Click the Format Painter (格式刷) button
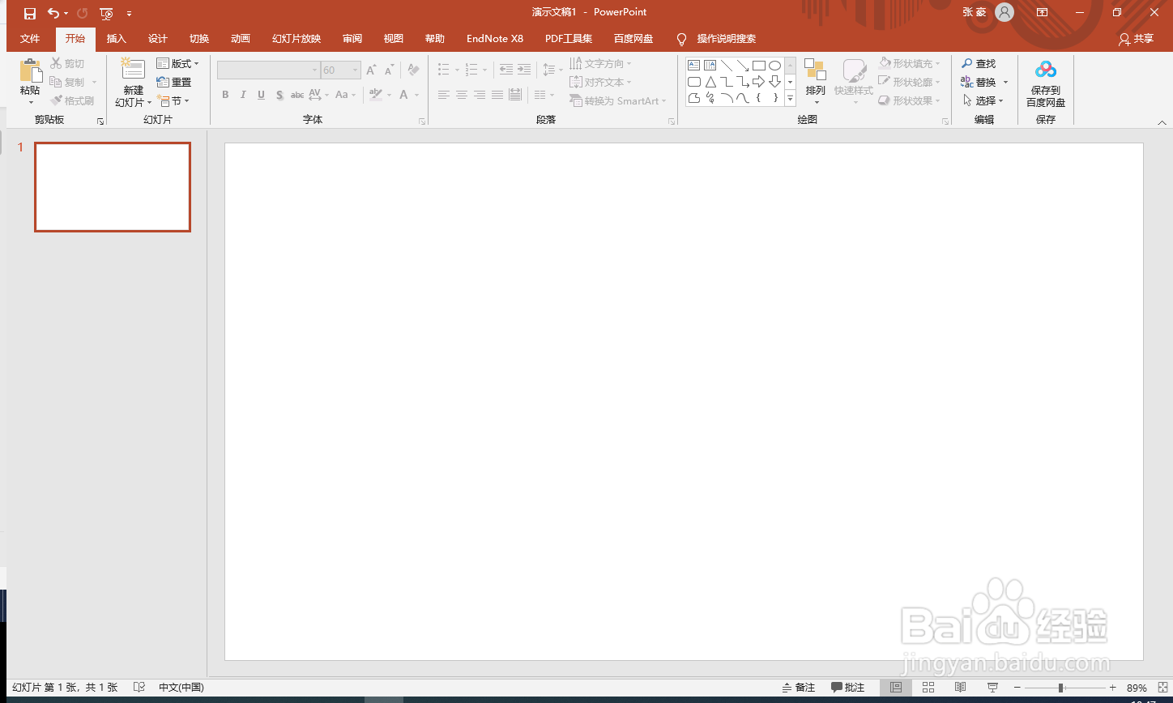The width and height of the screenshot is (1173, 703). point(72,101)
